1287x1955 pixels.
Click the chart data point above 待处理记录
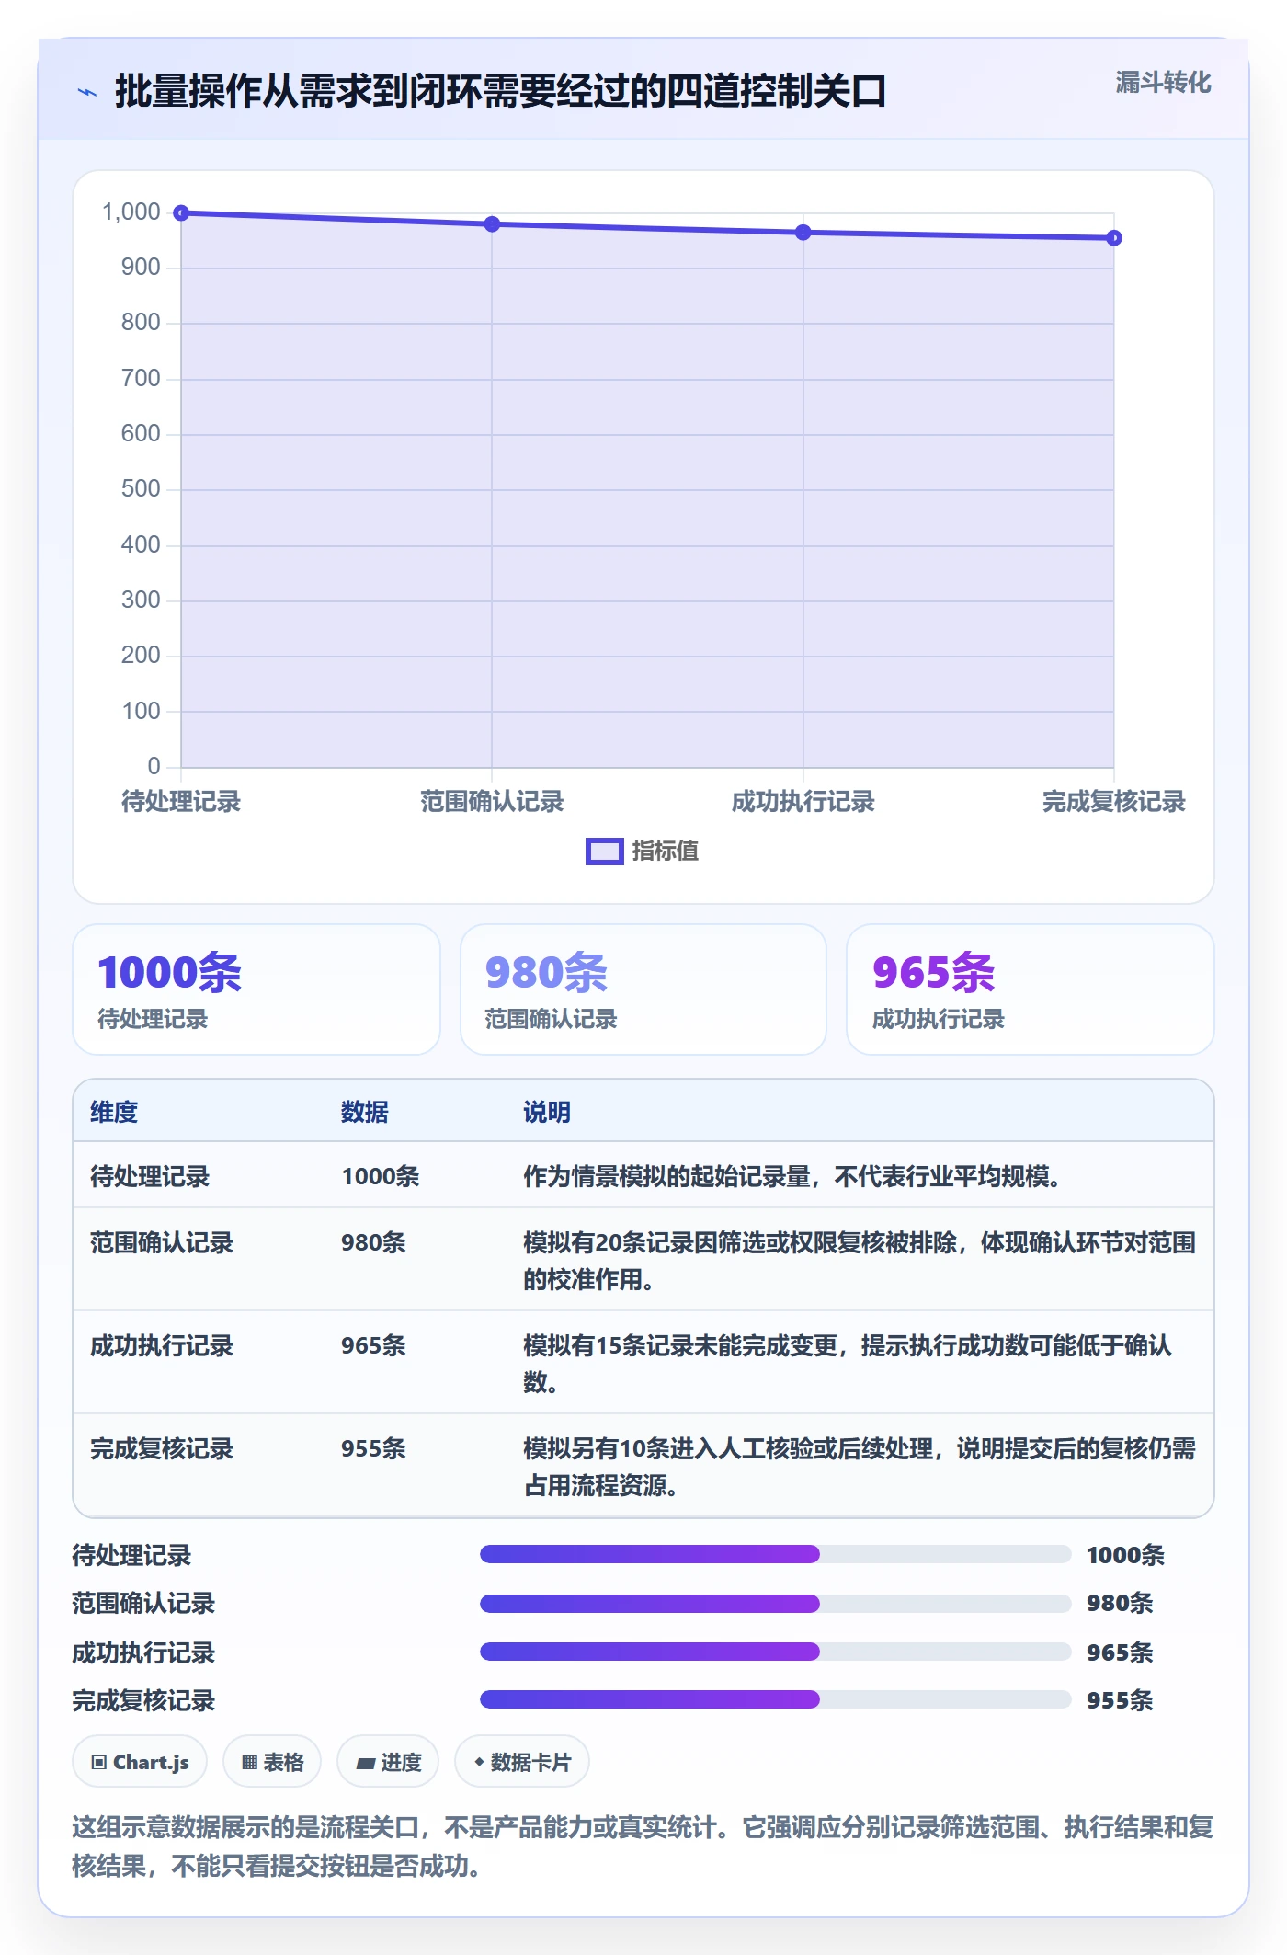tap(181, 213)
